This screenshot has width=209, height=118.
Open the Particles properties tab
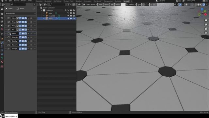(2, 47)
